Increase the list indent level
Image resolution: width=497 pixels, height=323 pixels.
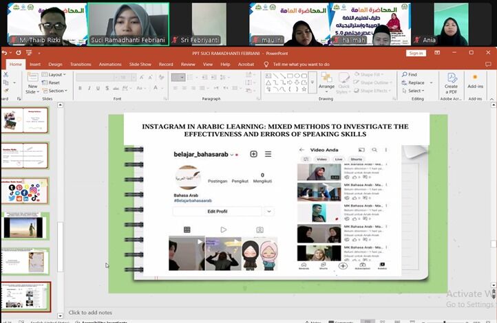(x=214, y=77)
